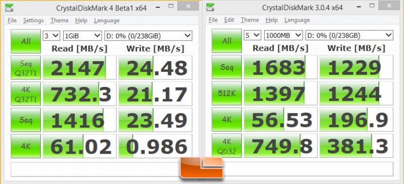Image resolution: width=404 pixels, height=184 pixels.
Task: Click the 21.17 write result
Action: tap(156, 94)
